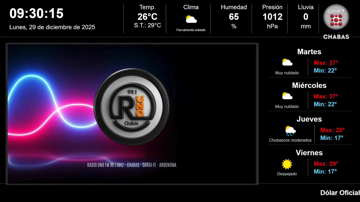This screenshot has height=202, width=360.
Task: Click the humidity value 65
Action: (x=234, y=17)
